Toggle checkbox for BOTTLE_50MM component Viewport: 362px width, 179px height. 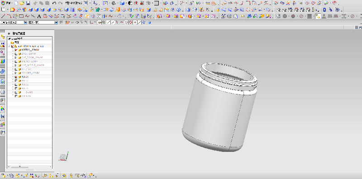coord(16,50)
